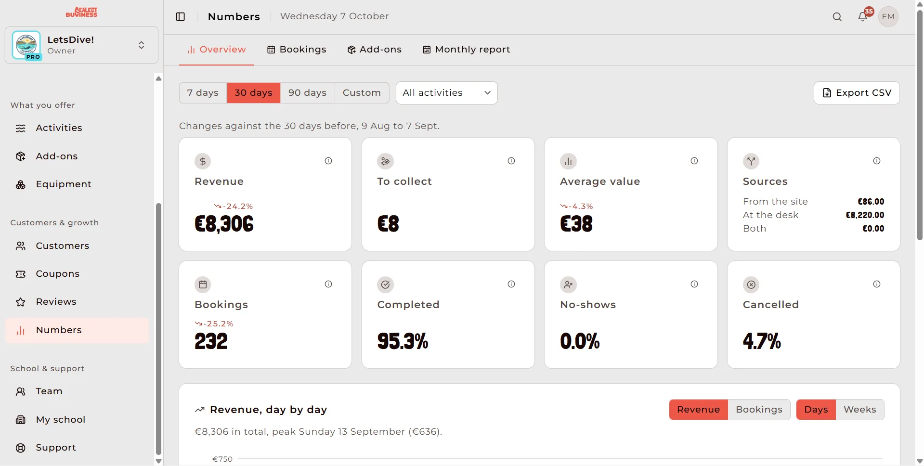Viewport: 924px width, 466px height.
Task: Show info for No-shows card
Action: 694,284
